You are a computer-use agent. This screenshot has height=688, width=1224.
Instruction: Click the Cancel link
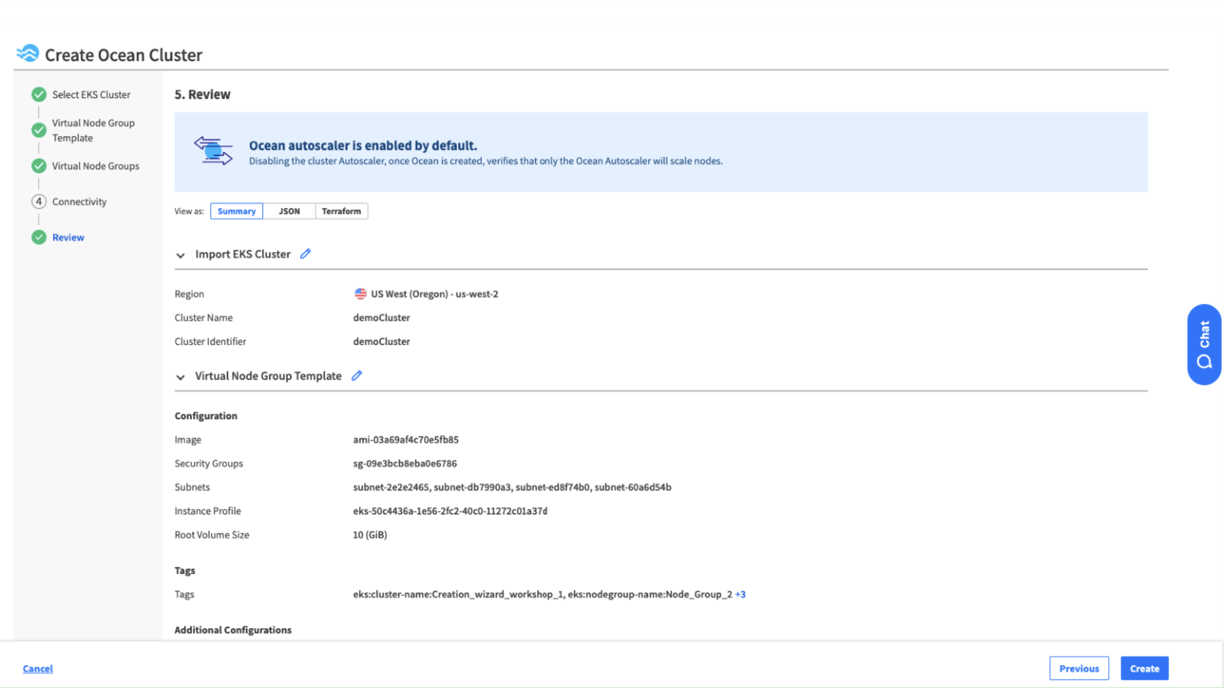coord(38,669)
